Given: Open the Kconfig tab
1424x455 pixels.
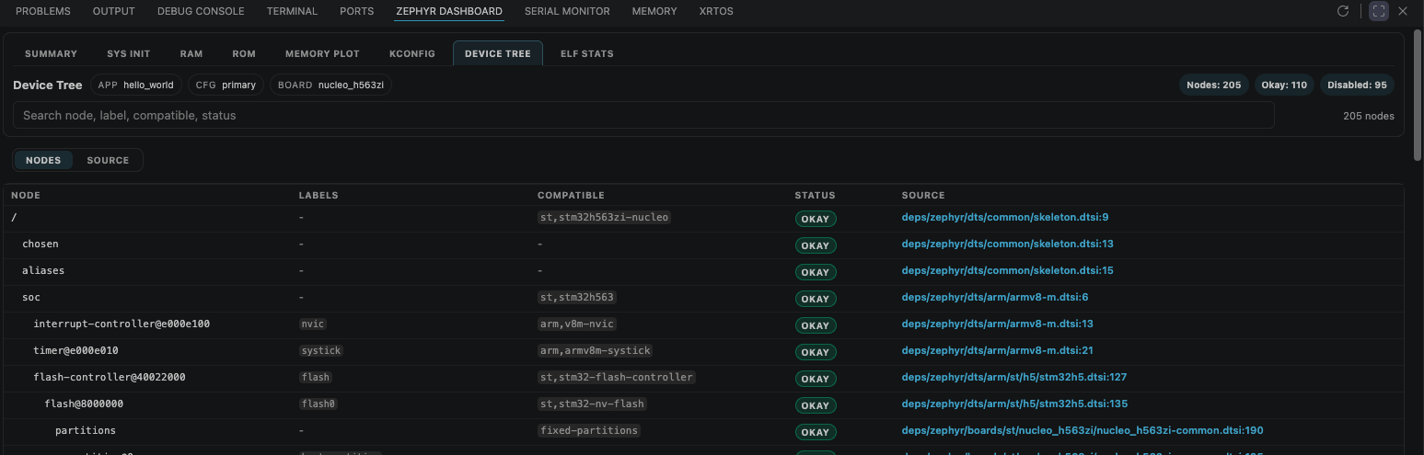Looking at the screenshot, I should 412,53.
